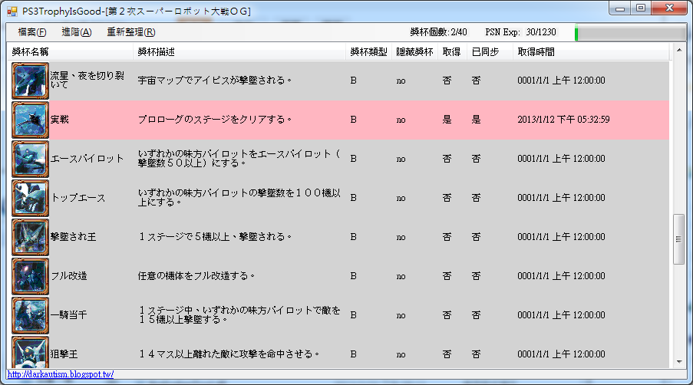Click エースパイロット trophy description text
This screenshot has width=693, height=385.
(x=239, y=159)
